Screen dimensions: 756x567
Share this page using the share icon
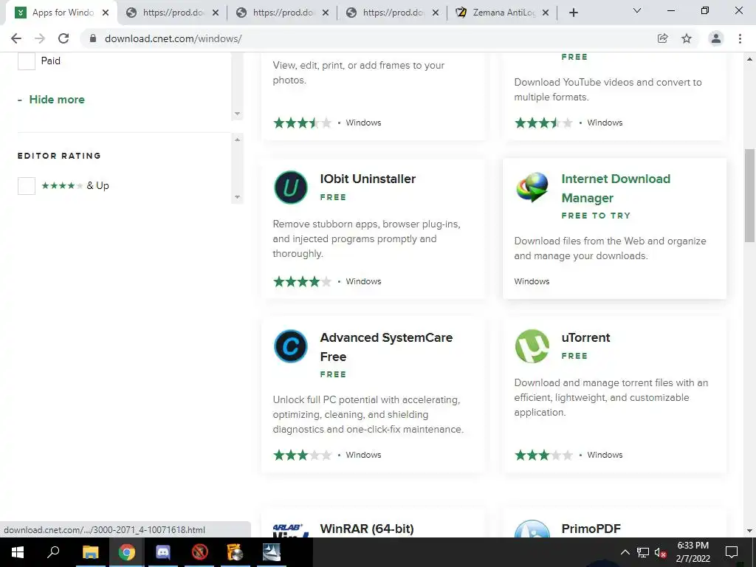(x=662, y=38)
